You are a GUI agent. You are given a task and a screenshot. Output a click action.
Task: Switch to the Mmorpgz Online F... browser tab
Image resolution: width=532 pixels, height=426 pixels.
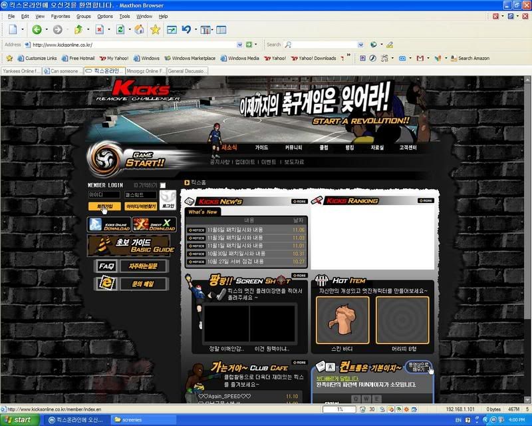point(145,71)
